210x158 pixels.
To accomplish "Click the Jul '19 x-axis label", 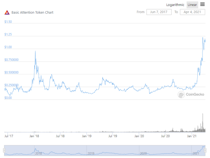I will pos(113,136).
